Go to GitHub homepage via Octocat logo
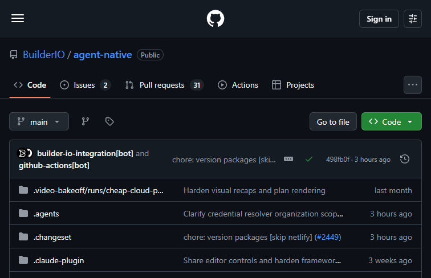The width and height of the screenshot is (431, 278). click(x=215, y=18)
